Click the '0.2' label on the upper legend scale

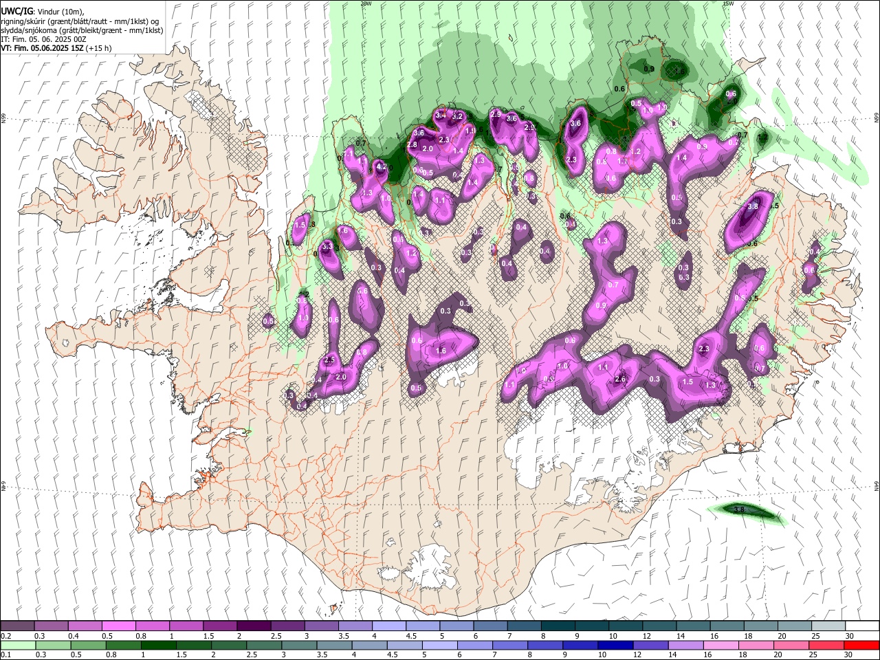(x=5, y=636)
